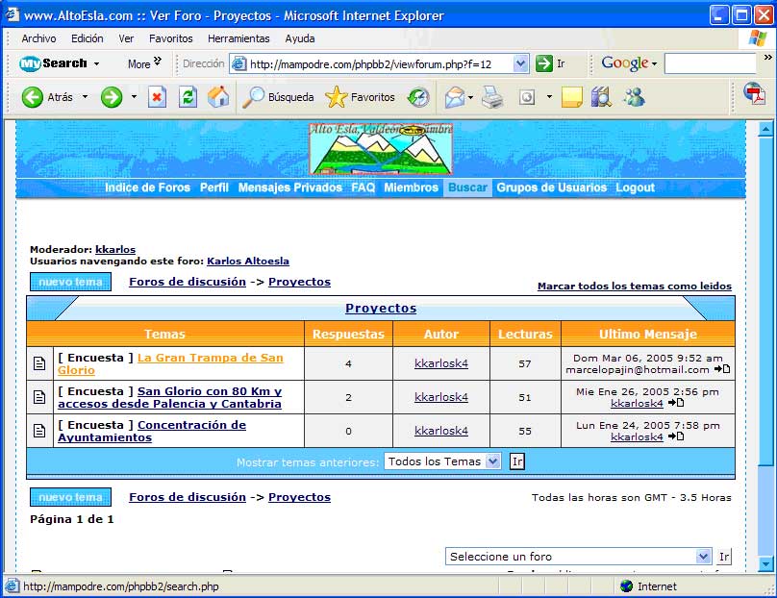Click the Stop loading toolbar icon
The width and height of the screenshot is (777, 598).
coord(157,97)
